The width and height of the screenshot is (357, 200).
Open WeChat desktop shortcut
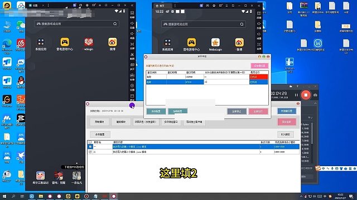pos(21,24)
